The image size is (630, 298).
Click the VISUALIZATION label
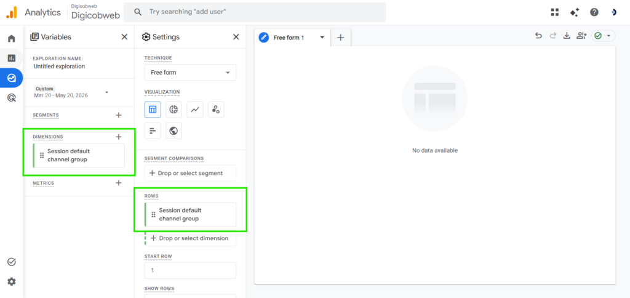[x=162, y=92]
